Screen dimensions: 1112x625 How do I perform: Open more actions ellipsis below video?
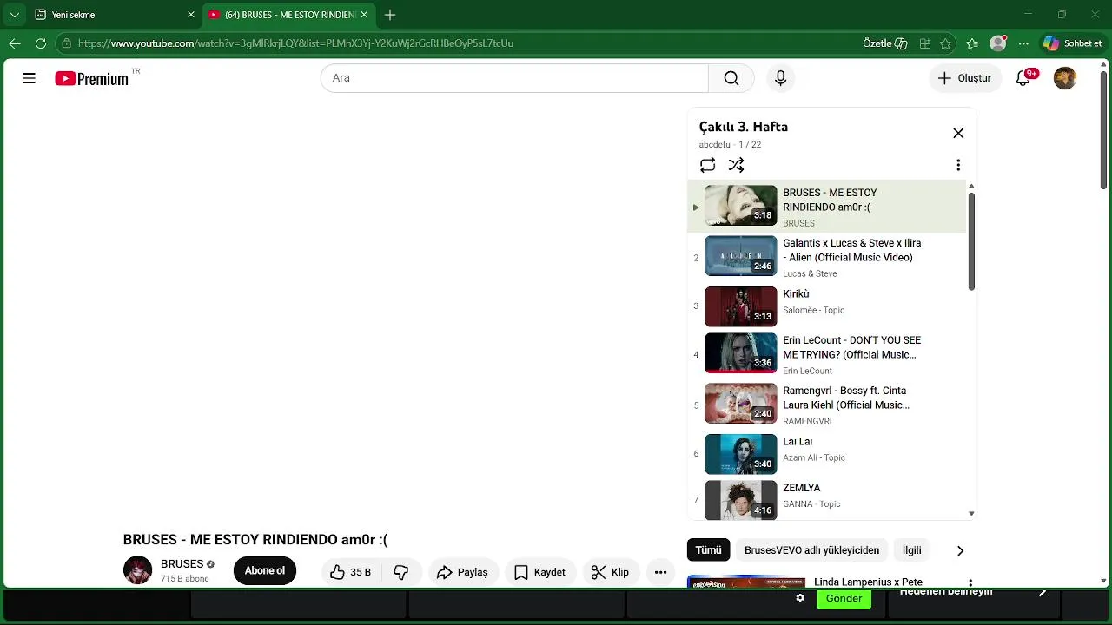click(x=660, y=572)
